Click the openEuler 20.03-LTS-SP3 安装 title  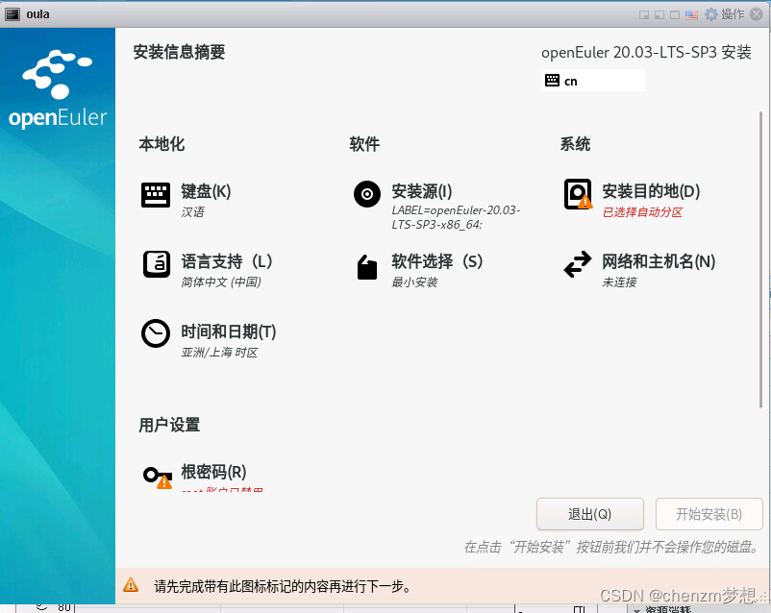(646, 52)
